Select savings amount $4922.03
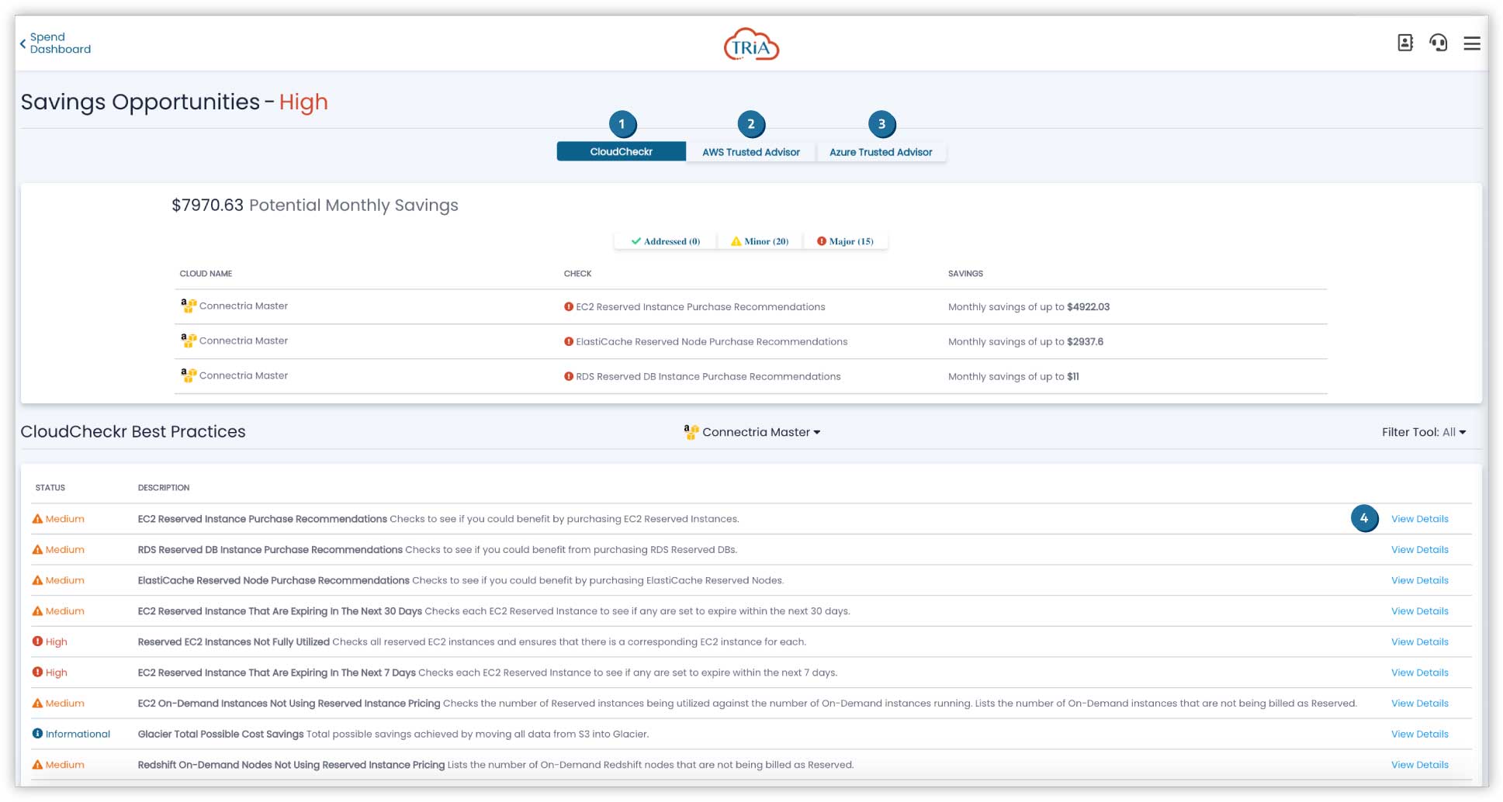This screenshot has height=802, width=1503. 1088,307
